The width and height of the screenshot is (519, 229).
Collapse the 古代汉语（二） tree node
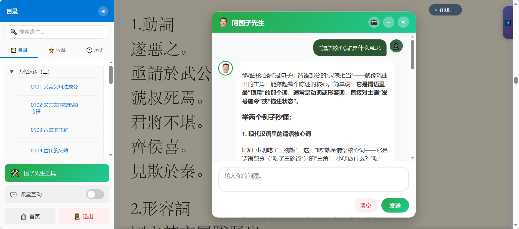point(12,72)
